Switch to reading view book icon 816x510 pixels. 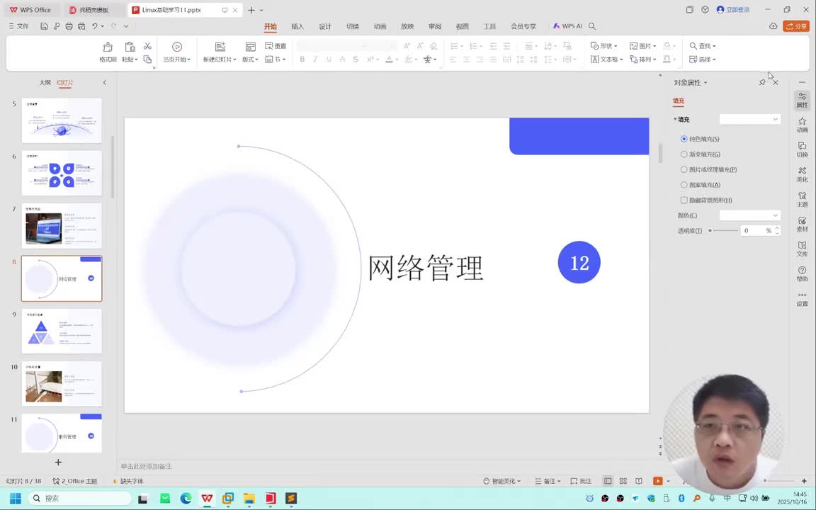coord(638,481)
